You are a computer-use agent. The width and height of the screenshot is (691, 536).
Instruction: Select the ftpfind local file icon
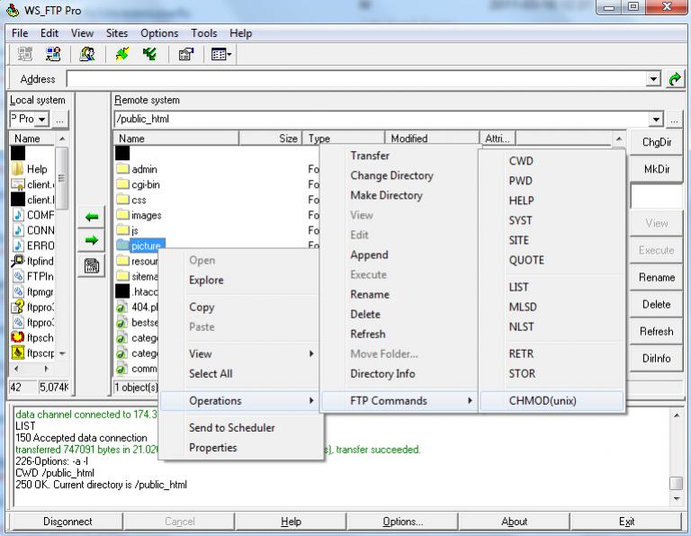[18, 261]
